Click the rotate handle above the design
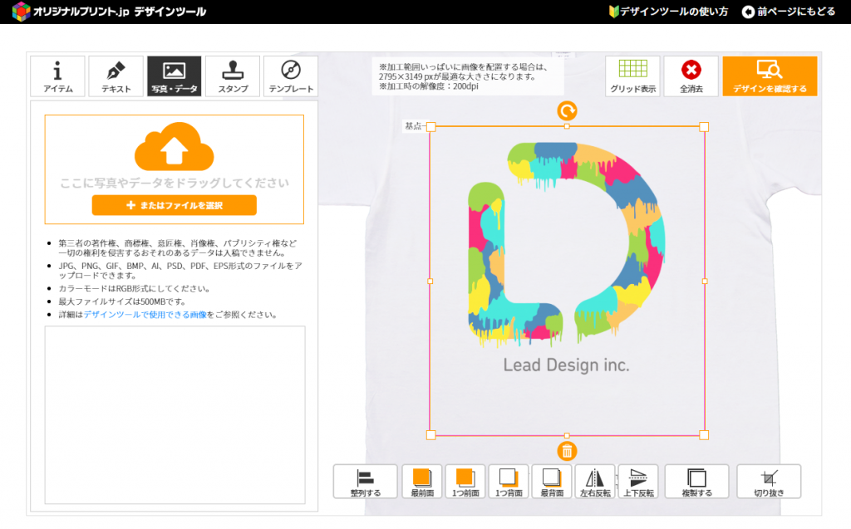This screenshot has height=529, width=851. click(567, 111)
